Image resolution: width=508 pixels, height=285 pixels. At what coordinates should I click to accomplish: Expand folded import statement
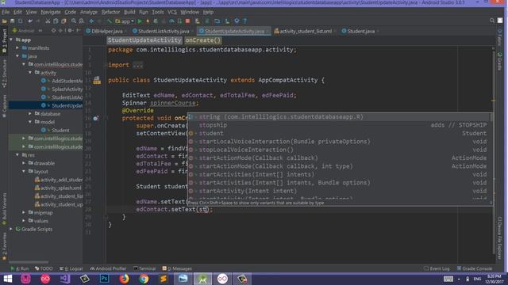click(x=137, y=65)
